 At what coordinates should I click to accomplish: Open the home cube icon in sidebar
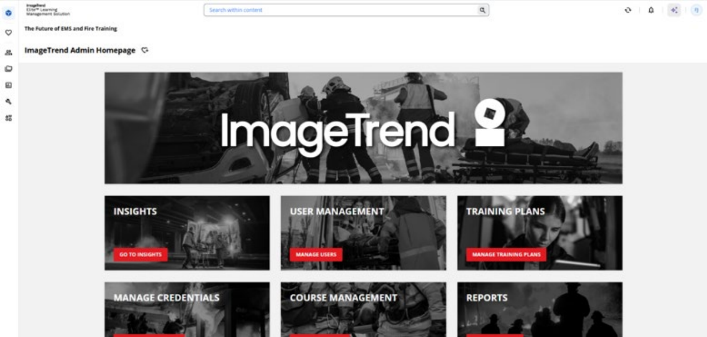point(8,12)
